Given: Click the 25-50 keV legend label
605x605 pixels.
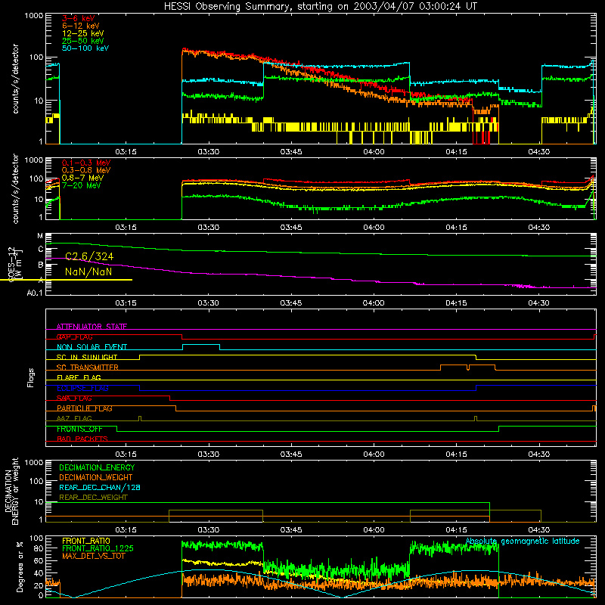Looking at the screenshot, I should tap(82, 41).
